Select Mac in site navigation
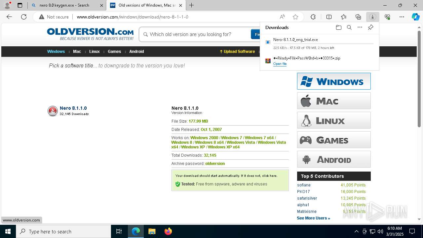The image size is (423, 238). [x=77, y=52]
